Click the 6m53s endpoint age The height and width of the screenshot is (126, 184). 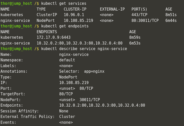[135, 43]
